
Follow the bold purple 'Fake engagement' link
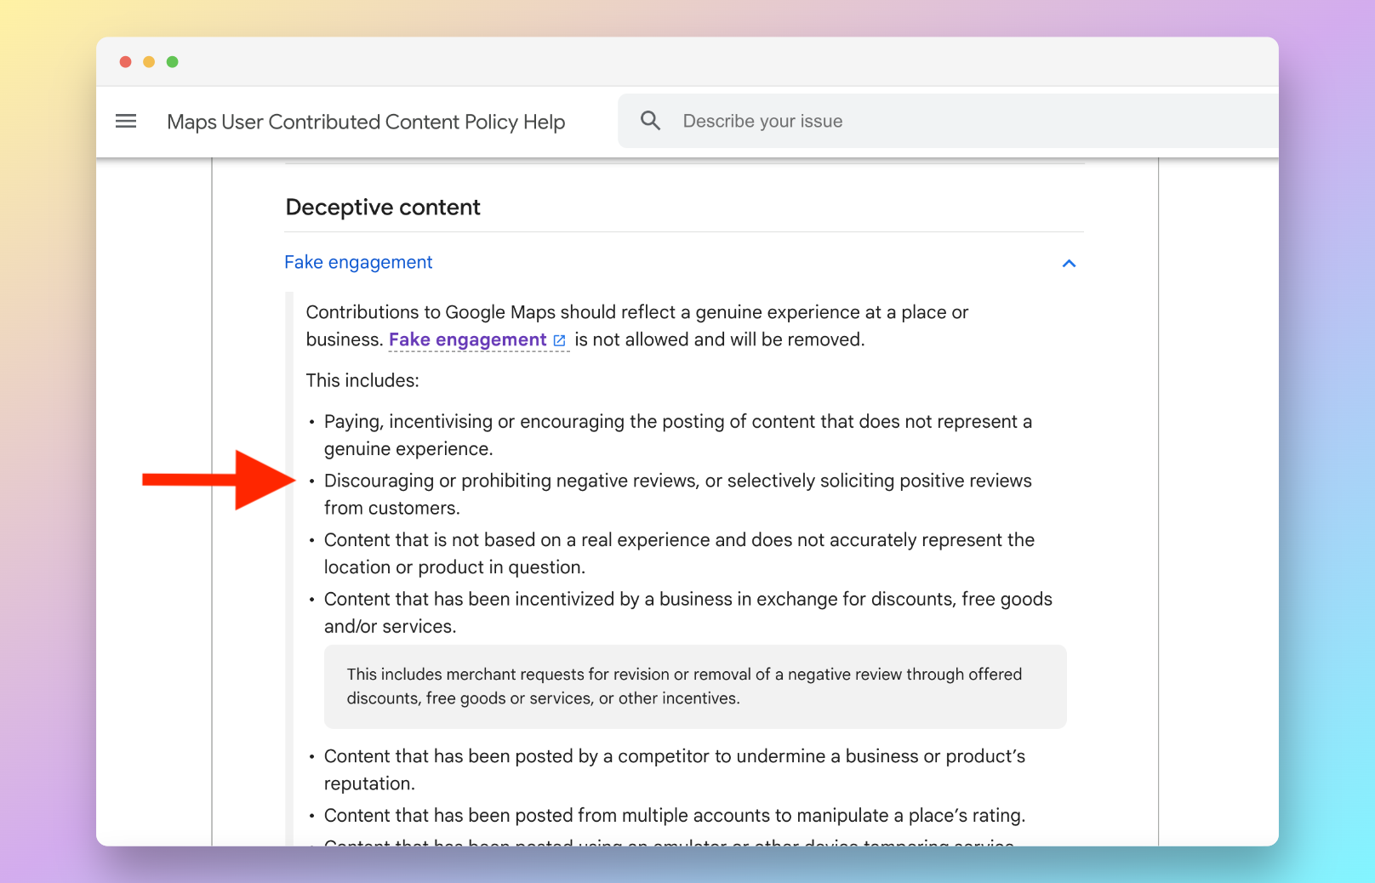pos(467,339)
